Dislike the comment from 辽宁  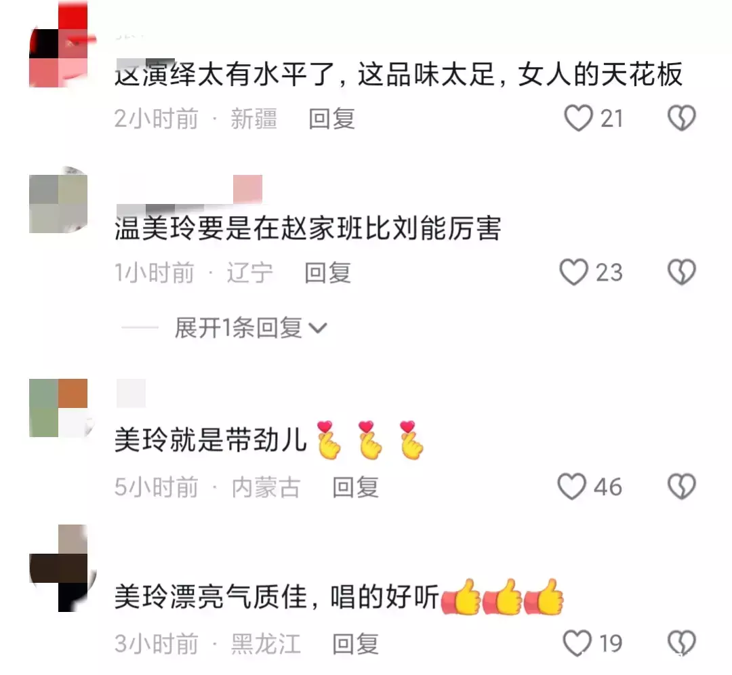point(682,272)
